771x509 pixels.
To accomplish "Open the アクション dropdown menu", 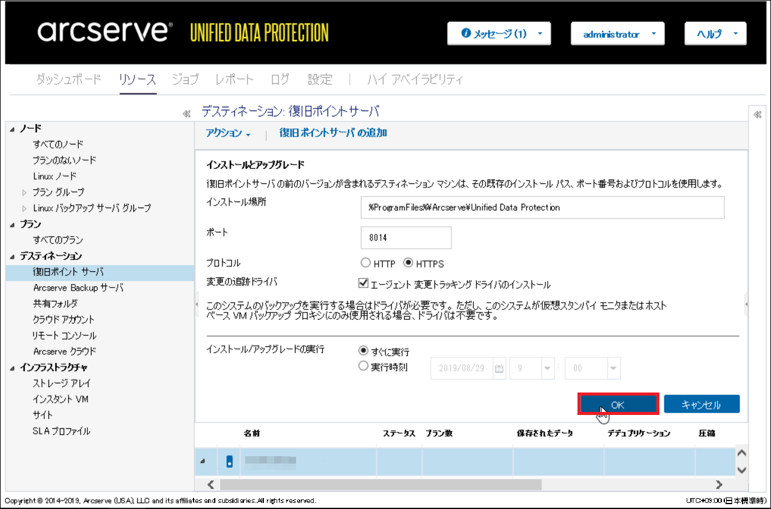I will [x=228, y=133].
